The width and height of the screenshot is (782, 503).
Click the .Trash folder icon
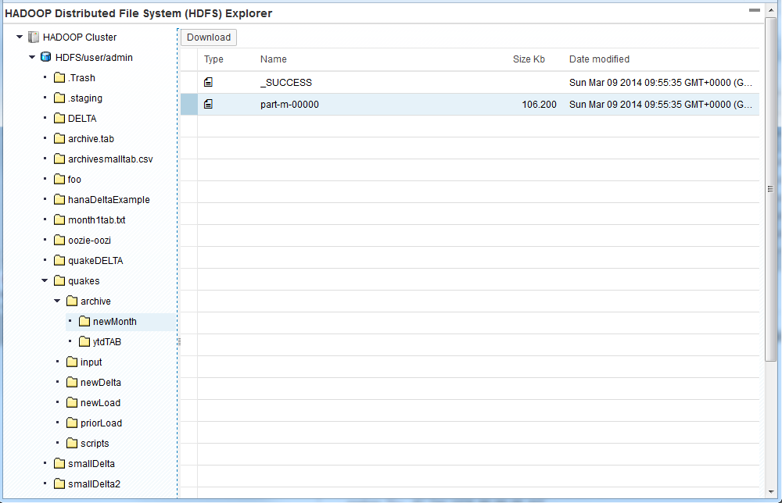click(x=59, y=77)
